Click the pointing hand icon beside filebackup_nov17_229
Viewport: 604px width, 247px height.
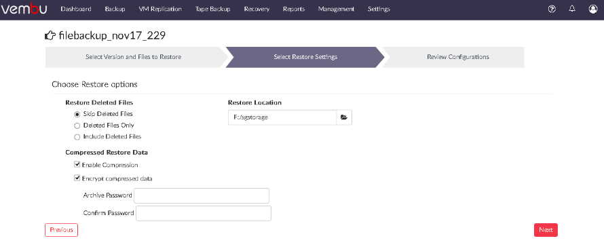pos(50,36)
